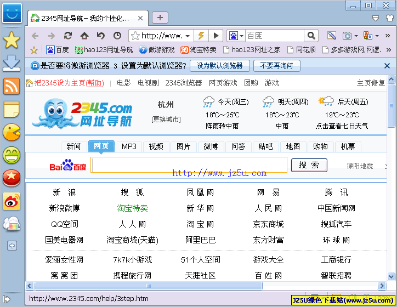Click the translate toolbar icon
The height and width of the screenshot is (307, 397).
(x=367, y=36)
